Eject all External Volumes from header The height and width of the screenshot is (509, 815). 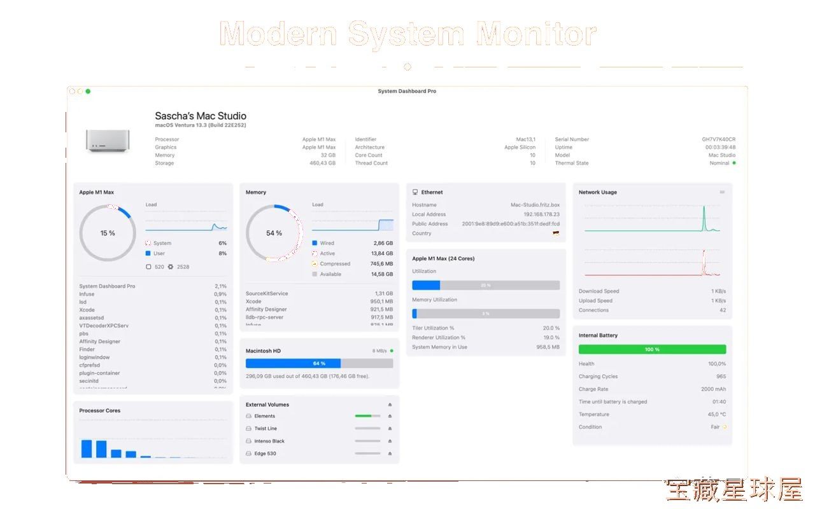(x=390, y=405)
